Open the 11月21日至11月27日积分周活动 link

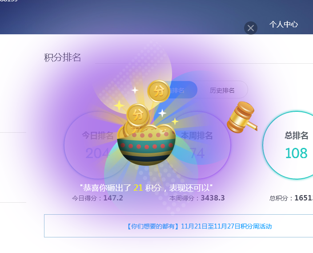pos(199,226)
